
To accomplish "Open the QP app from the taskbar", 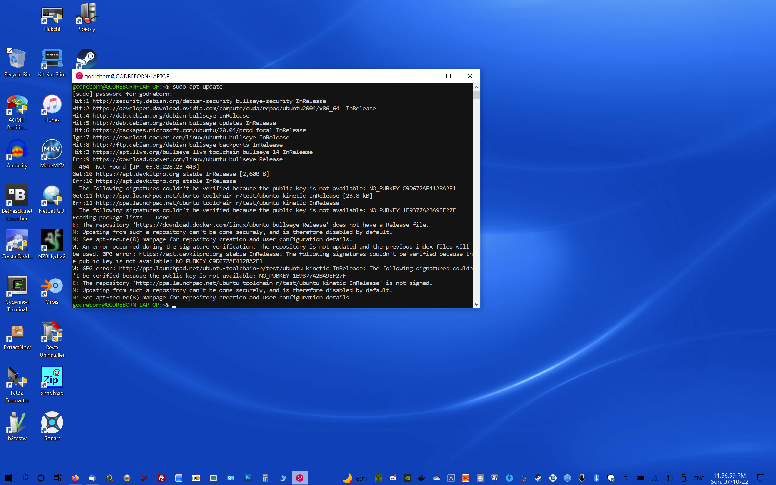I will (x=144, y=478).
